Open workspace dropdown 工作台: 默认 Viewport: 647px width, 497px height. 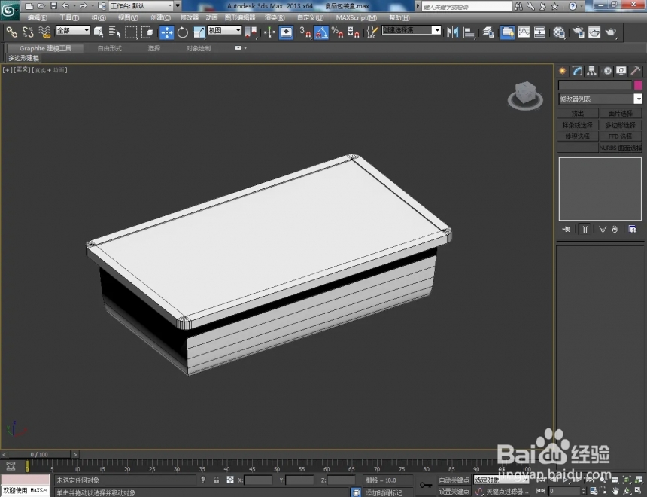pyautogui.click(x=141, y=6)
